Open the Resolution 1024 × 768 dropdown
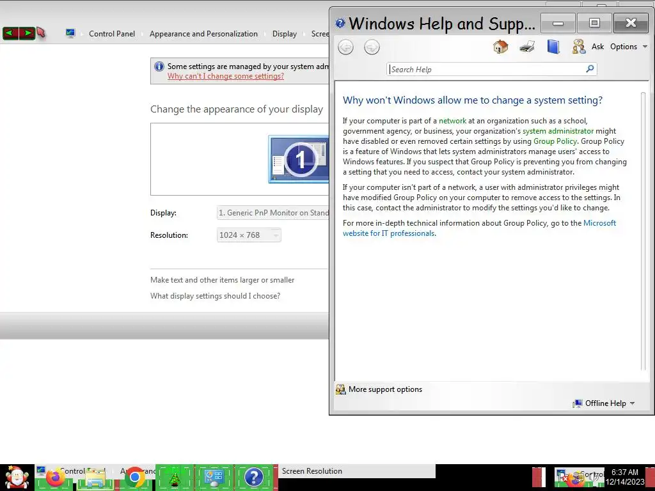Screen dimensions: 655x491 (x=249, y=235)
